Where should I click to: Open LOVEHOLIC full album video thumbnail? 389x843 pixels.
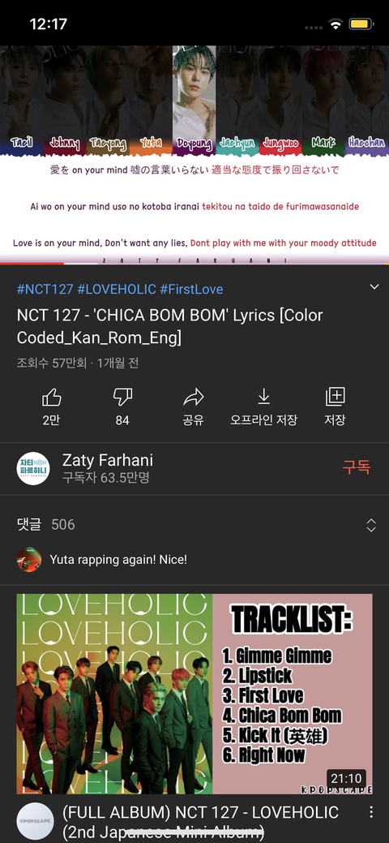(194, 694)
